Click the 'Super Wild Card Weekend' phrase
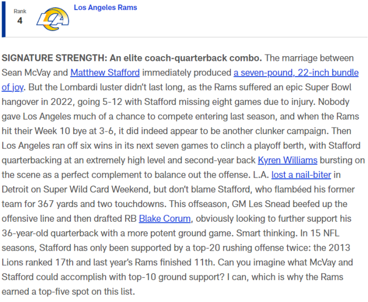This screenshot has height=302, width=368. click(x=97, y=189)
